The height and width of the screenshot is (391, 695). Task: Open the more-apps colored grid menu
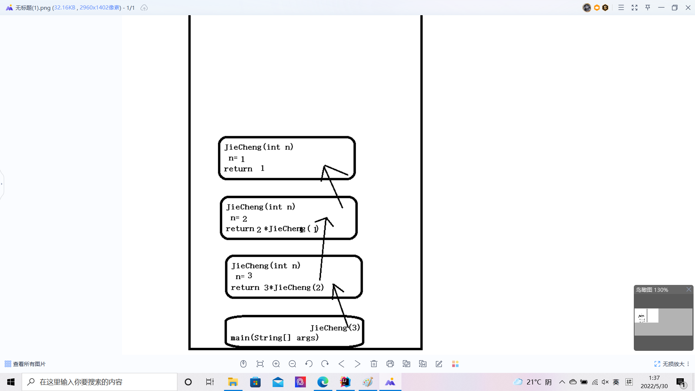(455, 364)
